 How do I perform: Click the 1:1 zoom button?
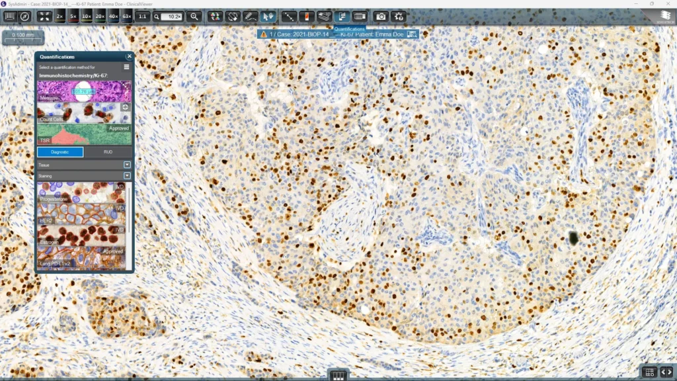tap(142, 17)
